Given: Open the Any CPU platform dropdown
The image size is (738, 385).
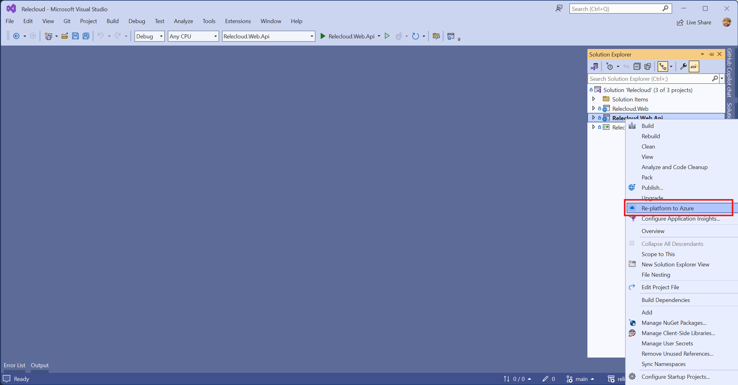Looking at the screenshot, I should coord(193,36).
